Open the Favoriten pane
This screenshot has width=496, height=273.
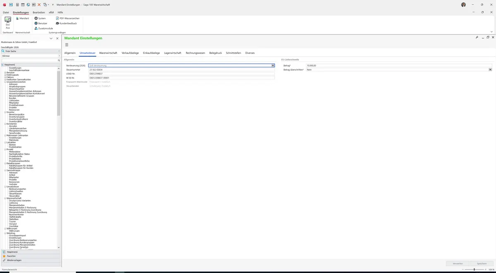(x=30, y=256)
